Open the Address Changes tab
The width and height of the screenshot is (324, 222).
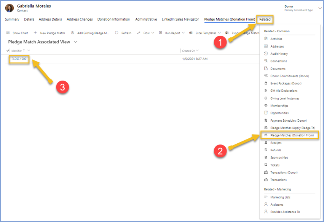80,19
